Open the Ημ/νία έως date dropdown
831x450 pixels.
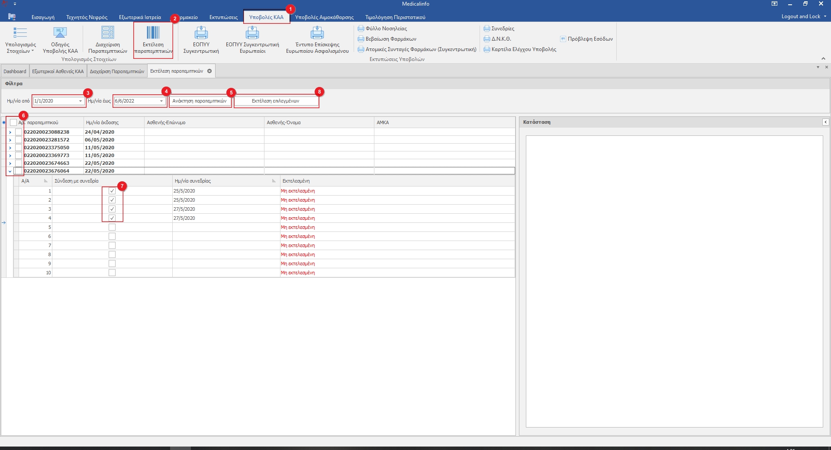click(161, 101)
